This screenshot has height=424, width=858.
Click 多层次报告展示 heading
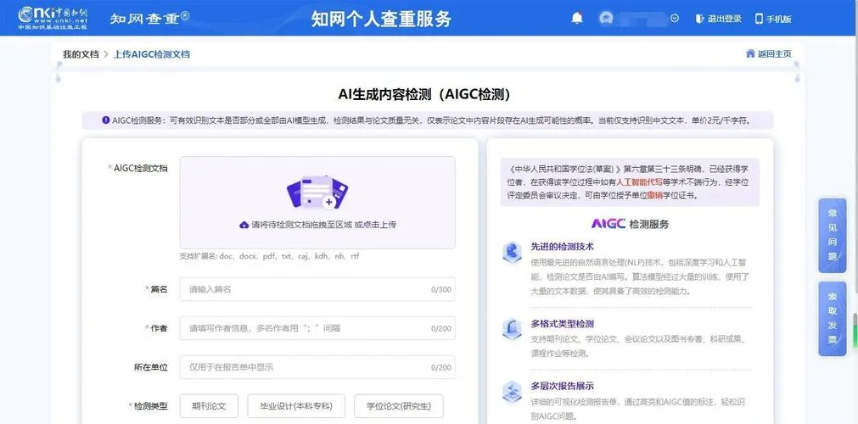point(562,386)
